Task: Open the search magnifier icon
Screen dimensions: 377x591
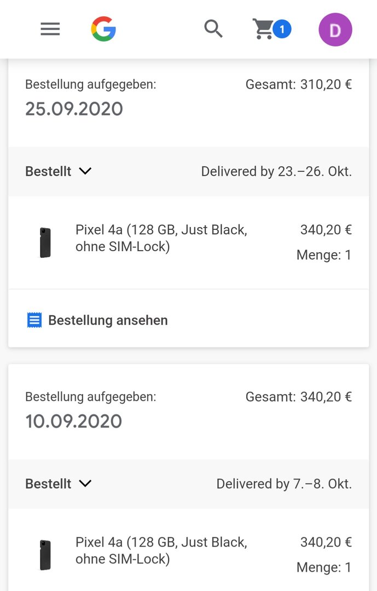Action: point(213,29)
